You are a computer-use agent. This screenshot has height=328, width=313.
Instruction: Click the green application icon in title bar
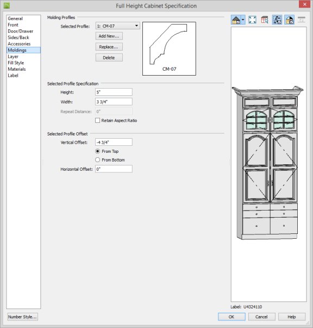pos(7,5)
